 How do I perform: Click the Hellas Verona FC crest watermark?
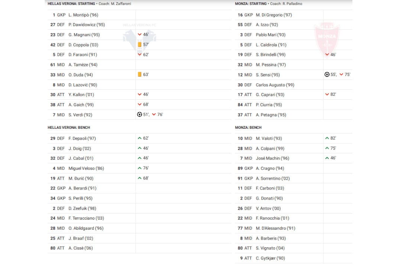point(139,35)
